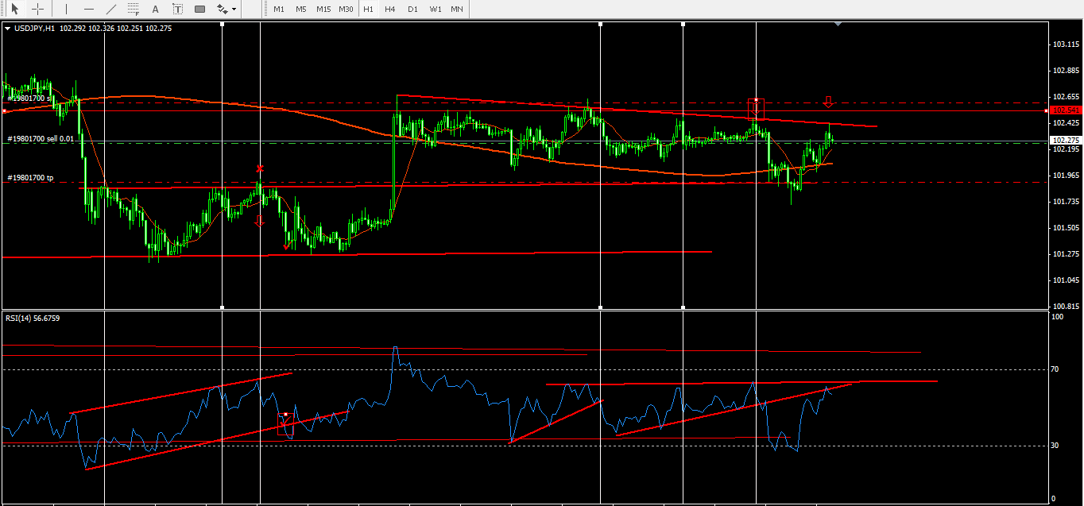Switch chart to H4 timeframe
Screen dimensions: 1084x506
point(390,9)
